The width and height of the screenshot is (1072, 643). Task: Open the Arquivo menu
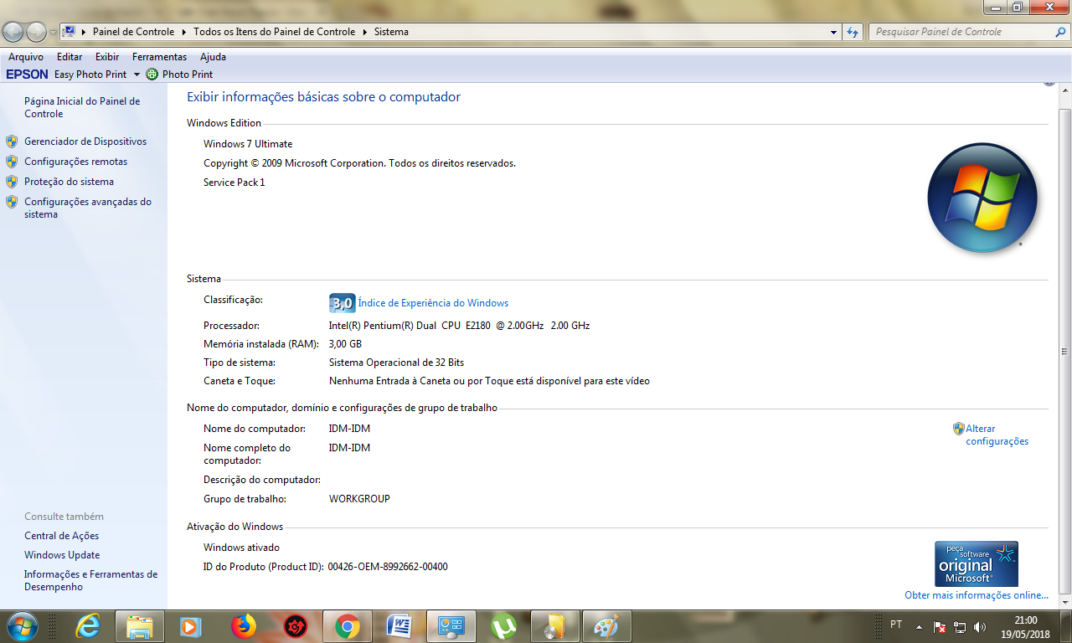[26, 57]
